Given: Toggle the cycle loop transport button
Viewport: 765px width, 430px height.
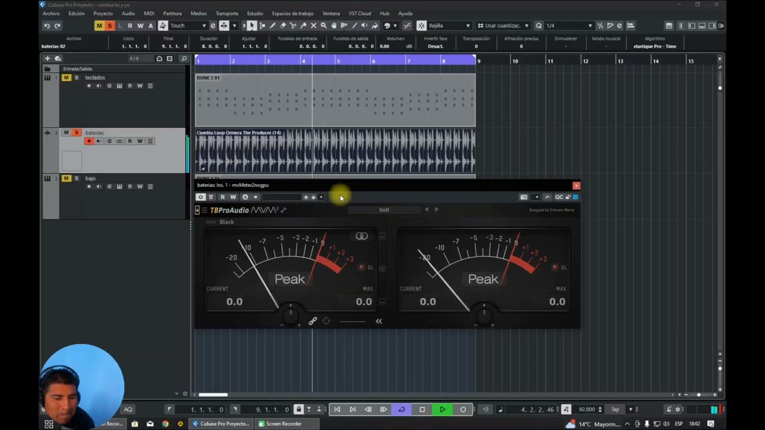Looking at the screenshot, I should [x=402, y=410].
